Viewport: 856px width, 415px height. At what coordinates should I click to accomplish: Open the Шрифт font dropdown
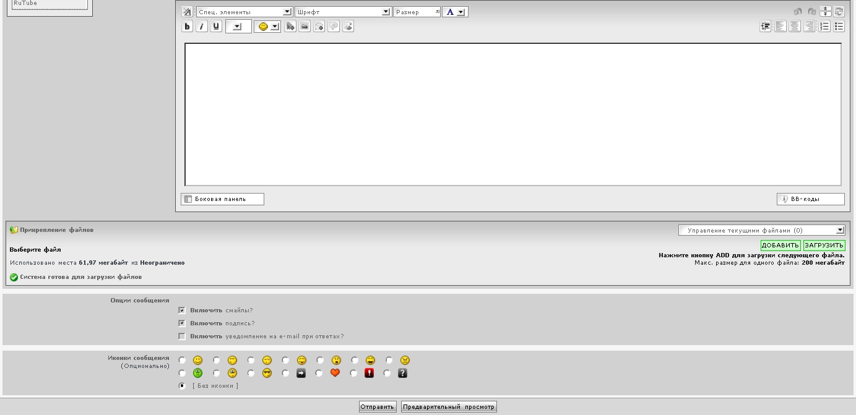coord(343,12)
